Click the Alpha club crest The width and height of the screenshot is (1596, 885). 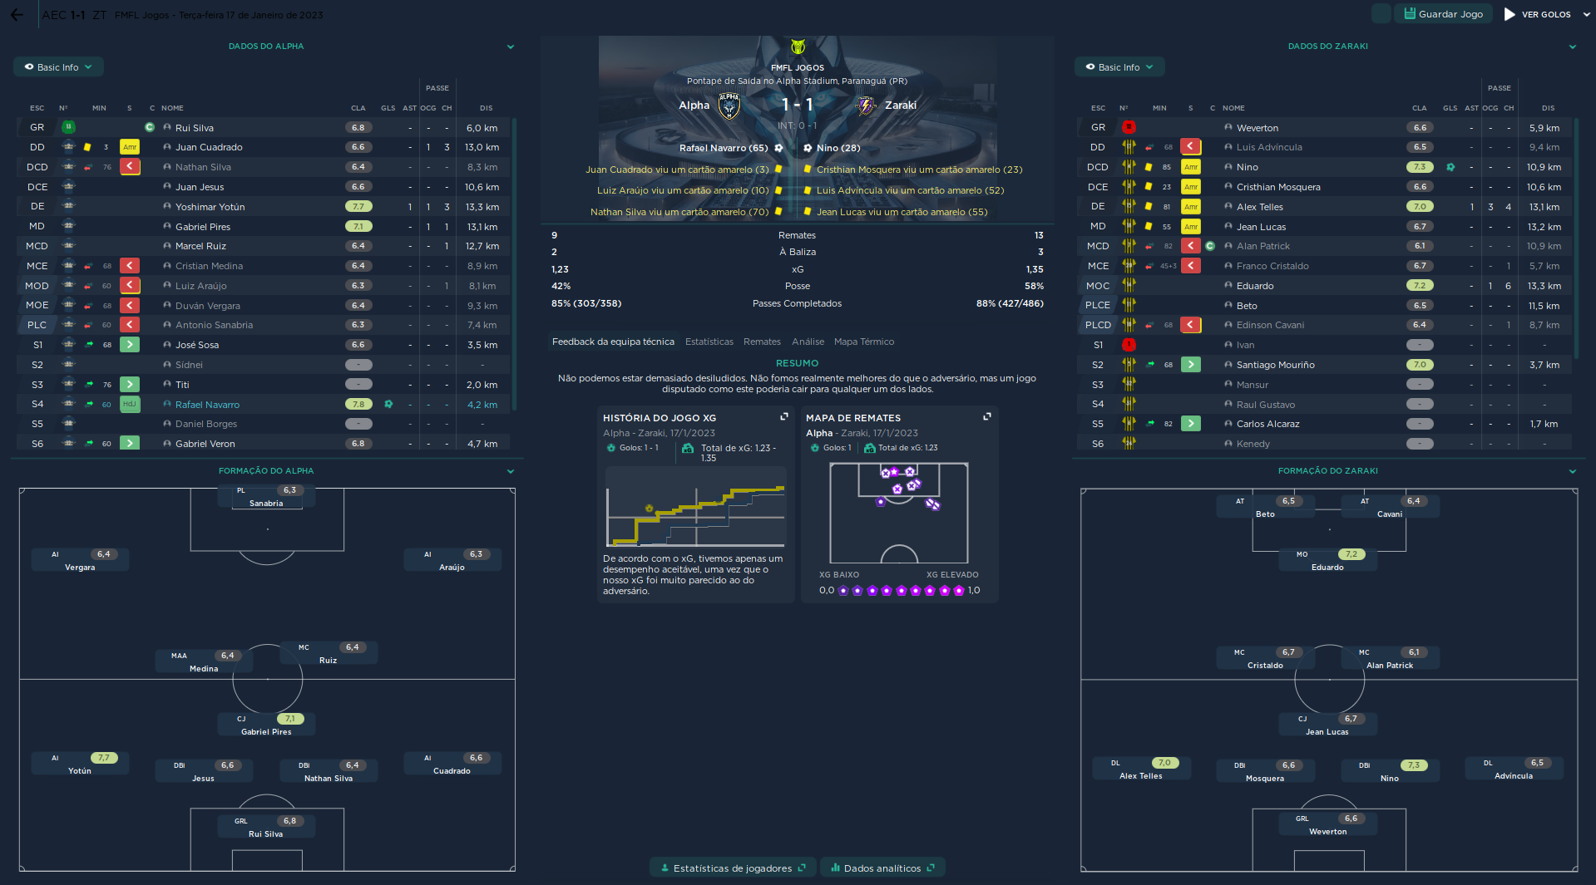729,106
